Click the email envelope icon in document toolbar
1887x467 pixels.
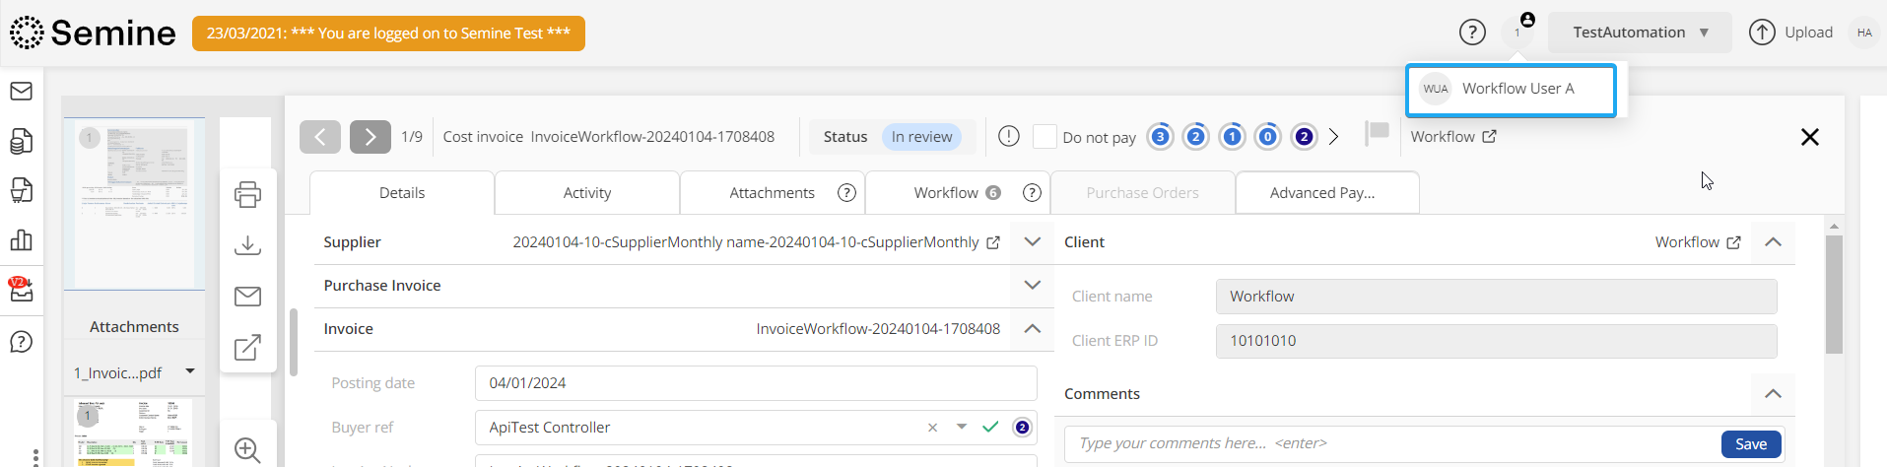click(x=247, y=297)
